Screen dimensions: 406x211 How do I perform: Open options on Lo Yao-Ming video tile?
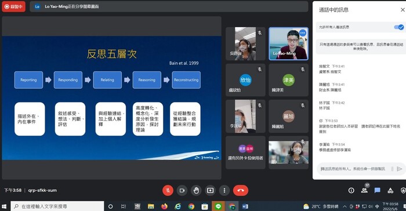click(x=303, y=33)
